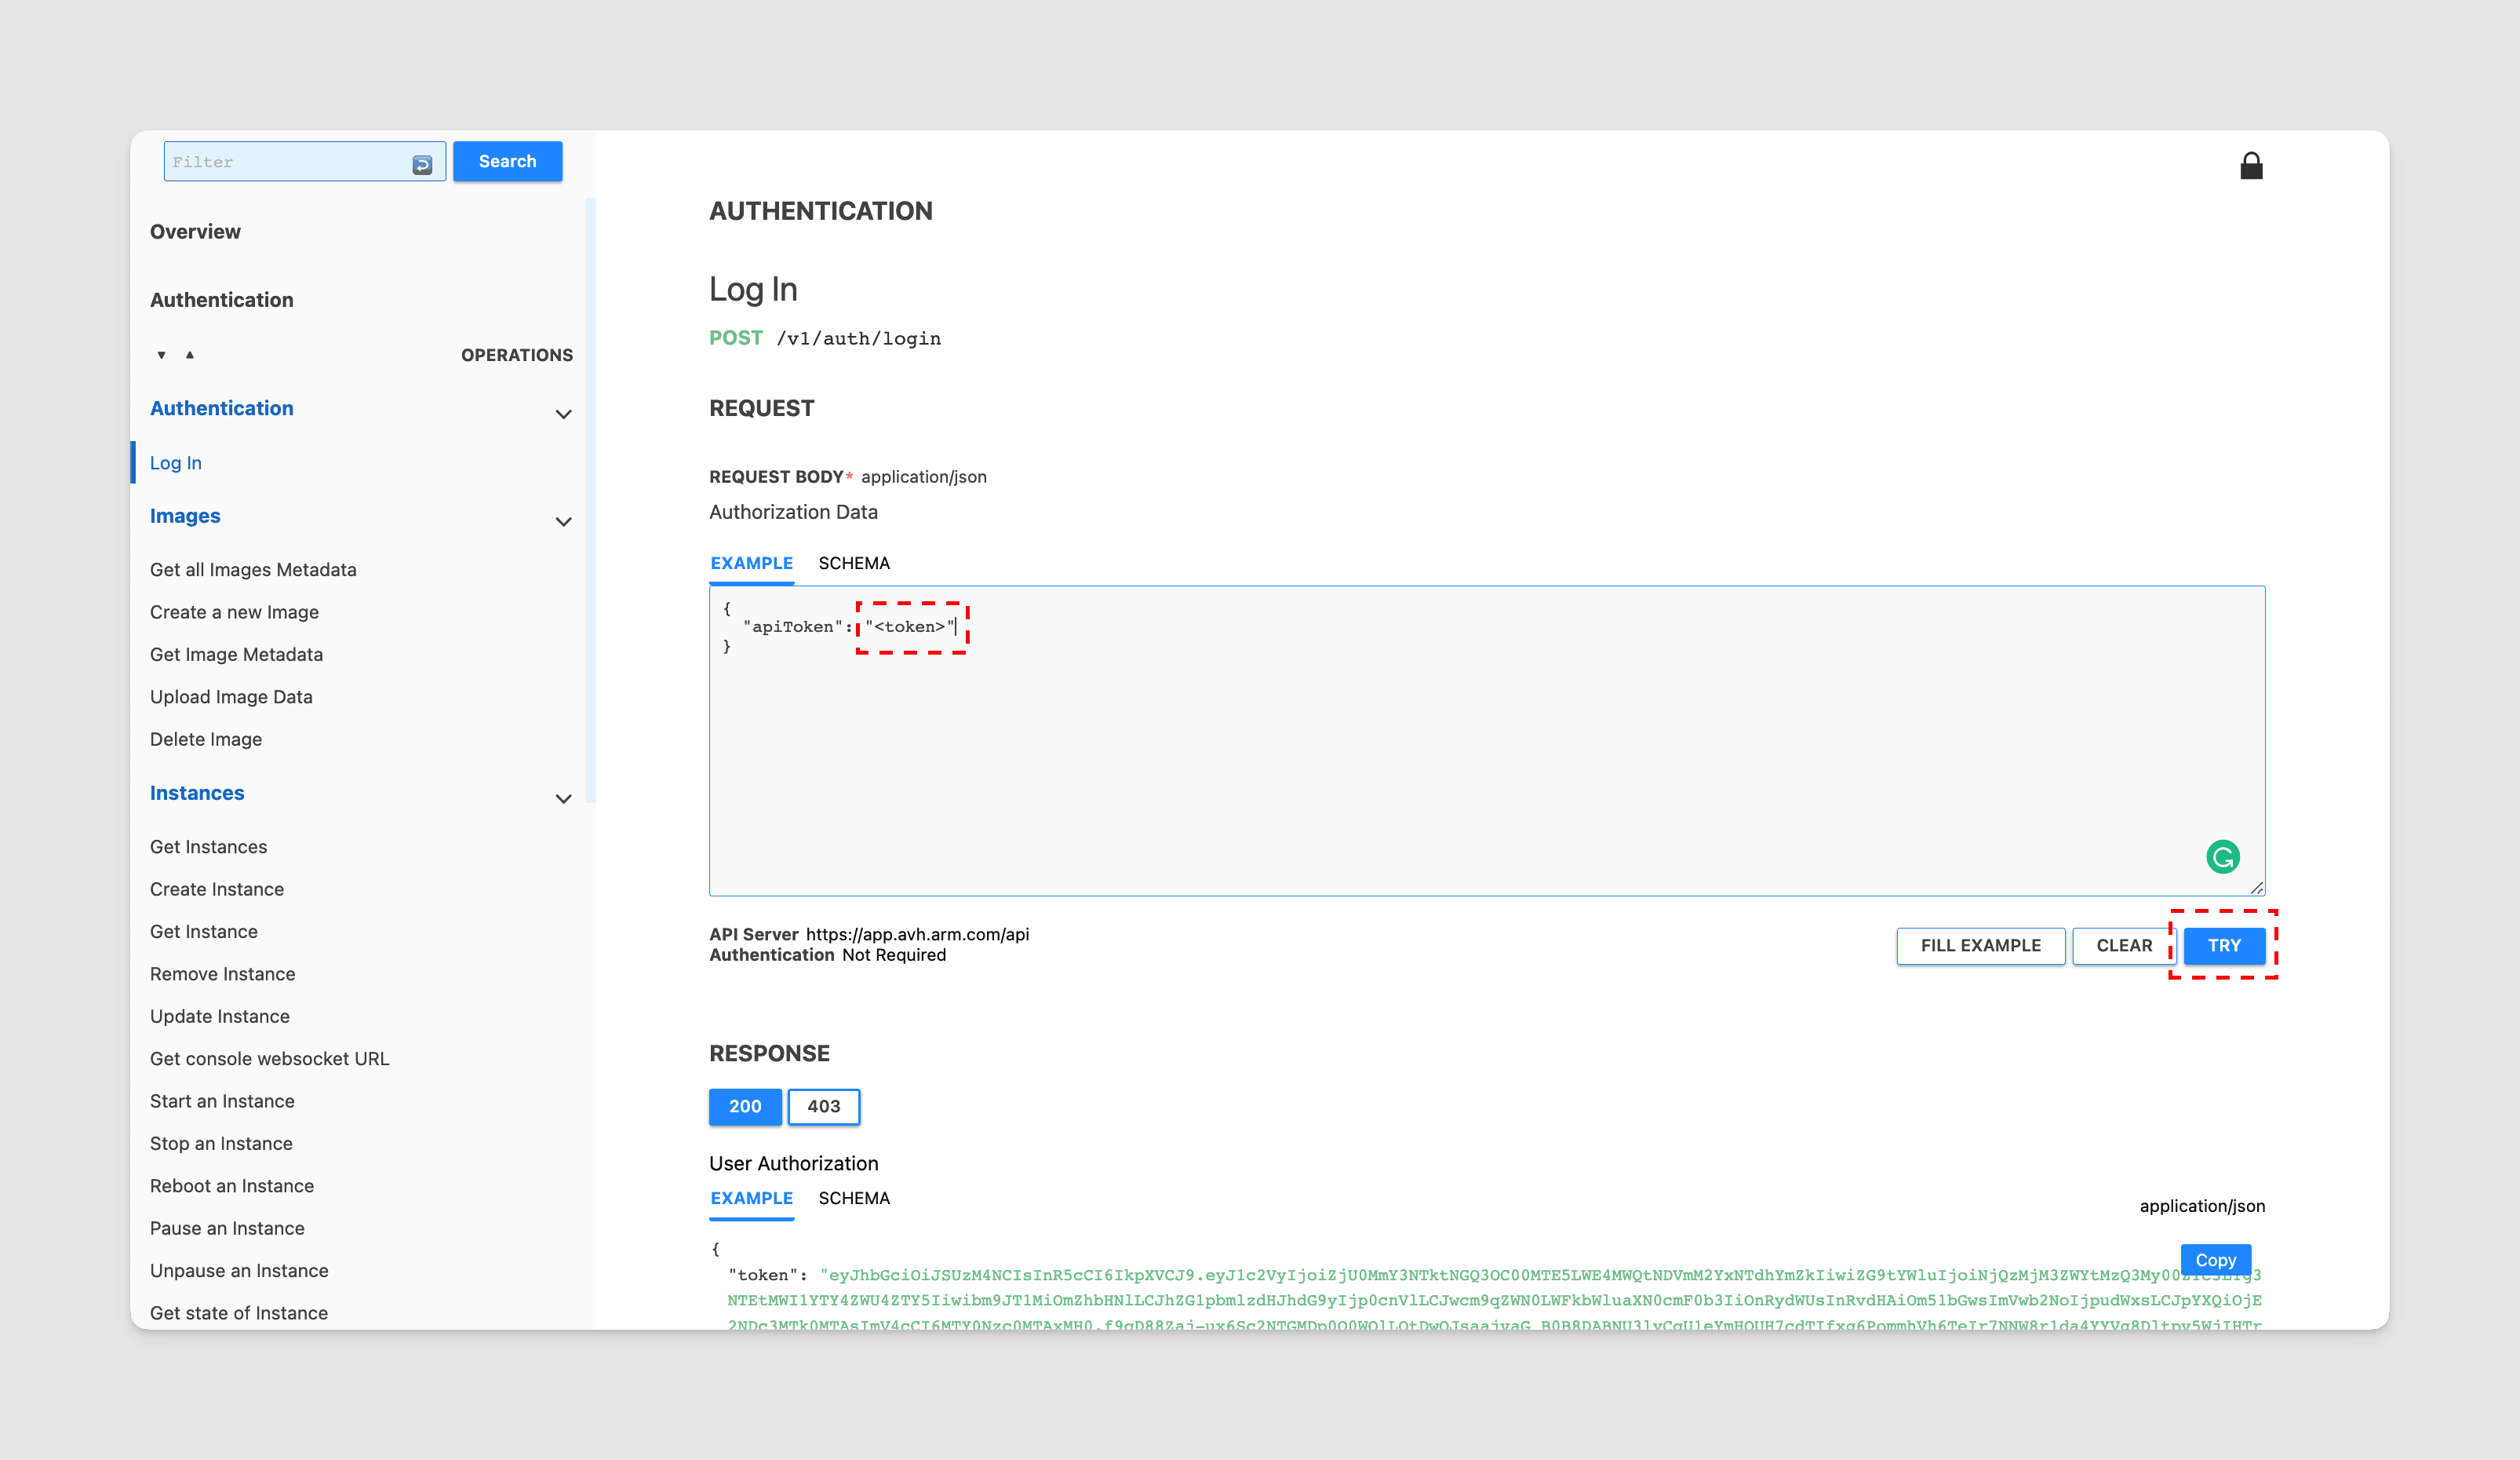The height and width of the screenshot is (1460, 2520).
Task: Open Upload Image Data
Action: pos(231,696)
